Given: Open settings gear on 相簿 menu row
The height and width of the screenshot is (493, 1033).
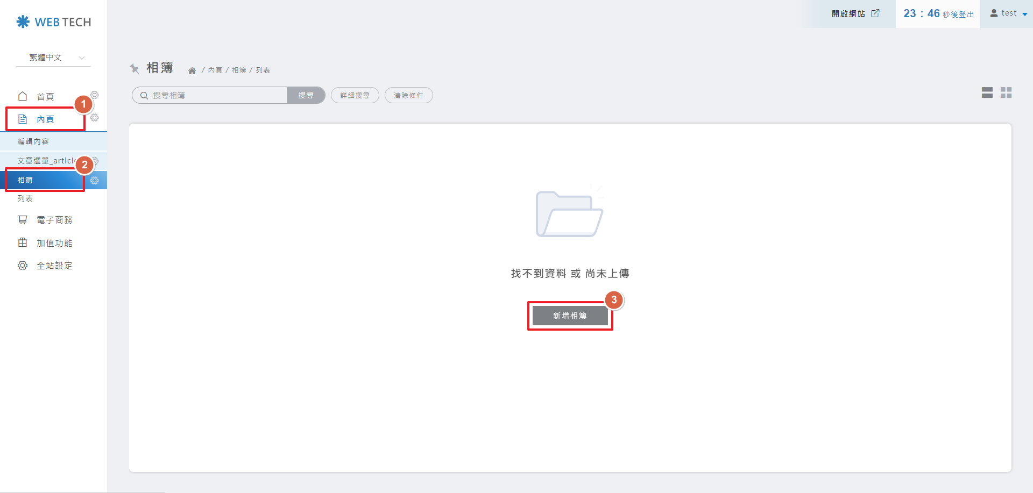Looking at the screenshot, I should (95, 181).
